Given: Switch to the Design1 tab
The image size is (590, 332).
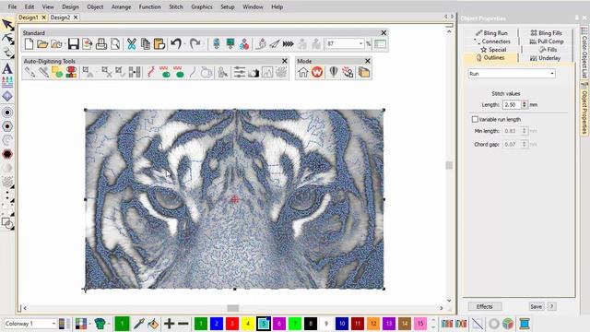Looking at the screenshot, I should coord(29,18).
